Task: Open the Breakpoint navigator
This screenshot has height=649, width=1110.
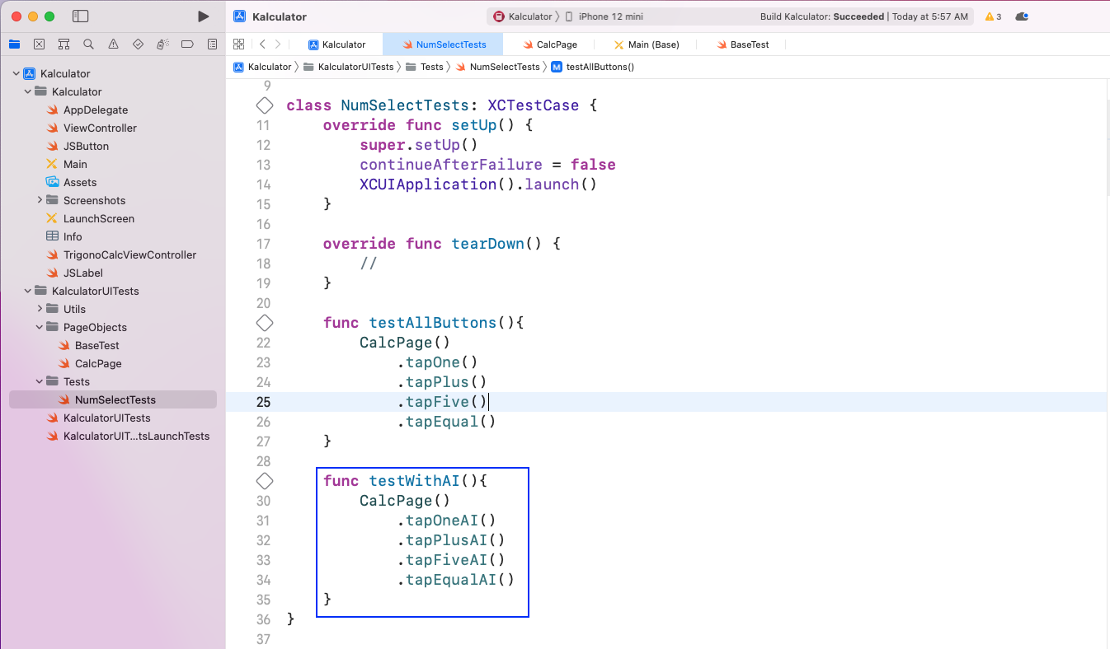Action: (187, 44)
